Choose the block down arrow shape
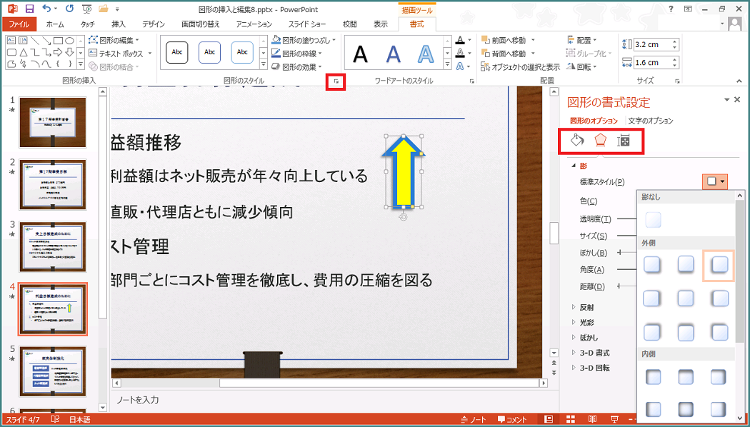Screen dimensions: 750x427 [69, 52]
